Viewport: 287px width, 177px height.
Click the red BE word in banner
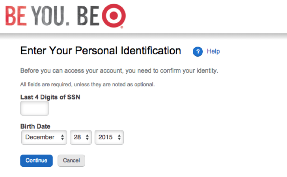coord(16,16)
